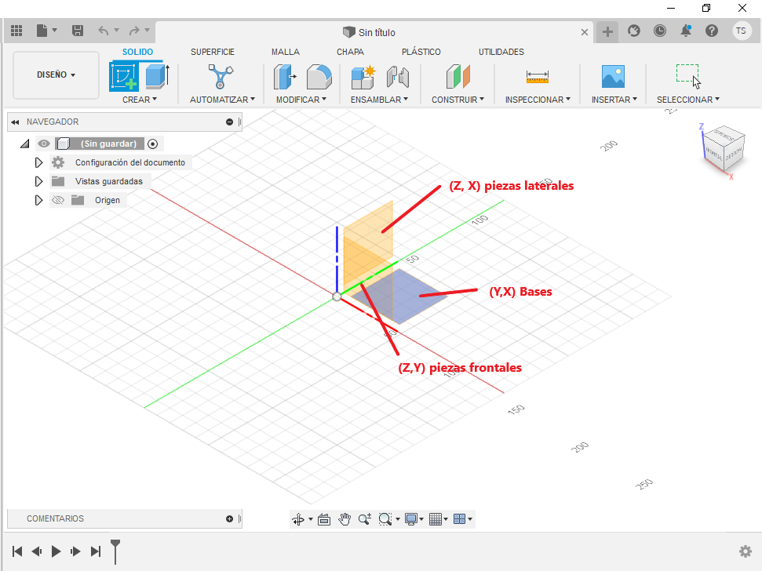Expand Configuración del documento node
The image size is (762, 571).
tap(38, 162)
